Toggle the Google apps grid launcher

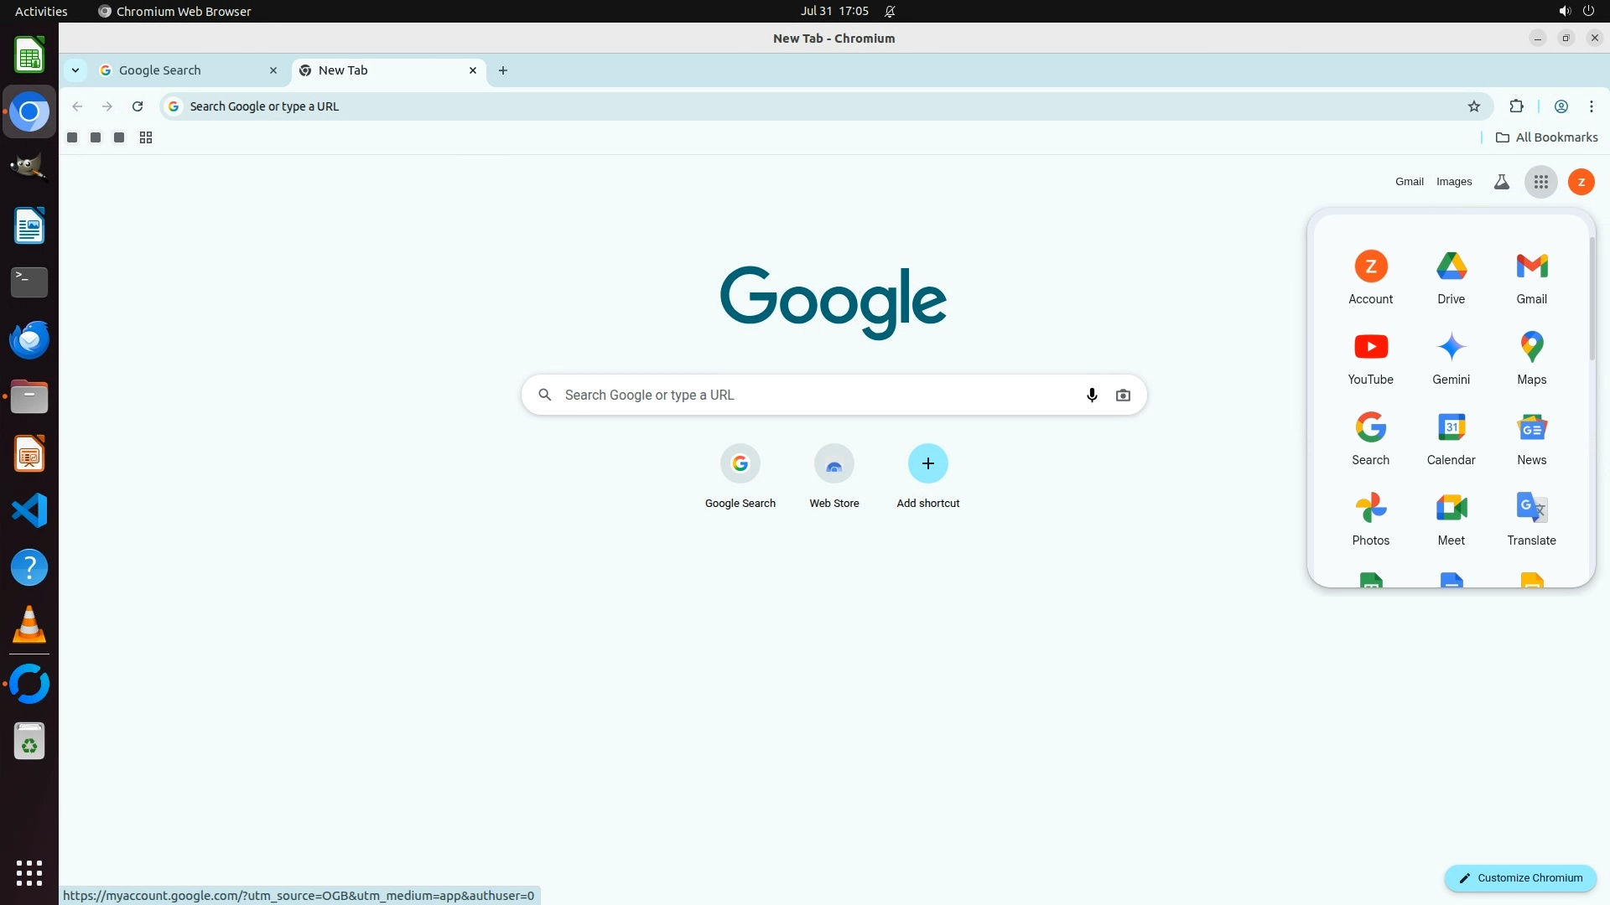[1540, 182]
